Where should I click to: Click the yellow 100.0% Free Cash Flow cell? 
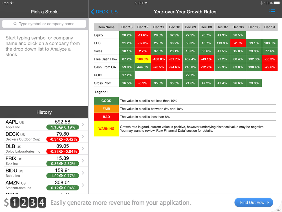tap(143, 59)
